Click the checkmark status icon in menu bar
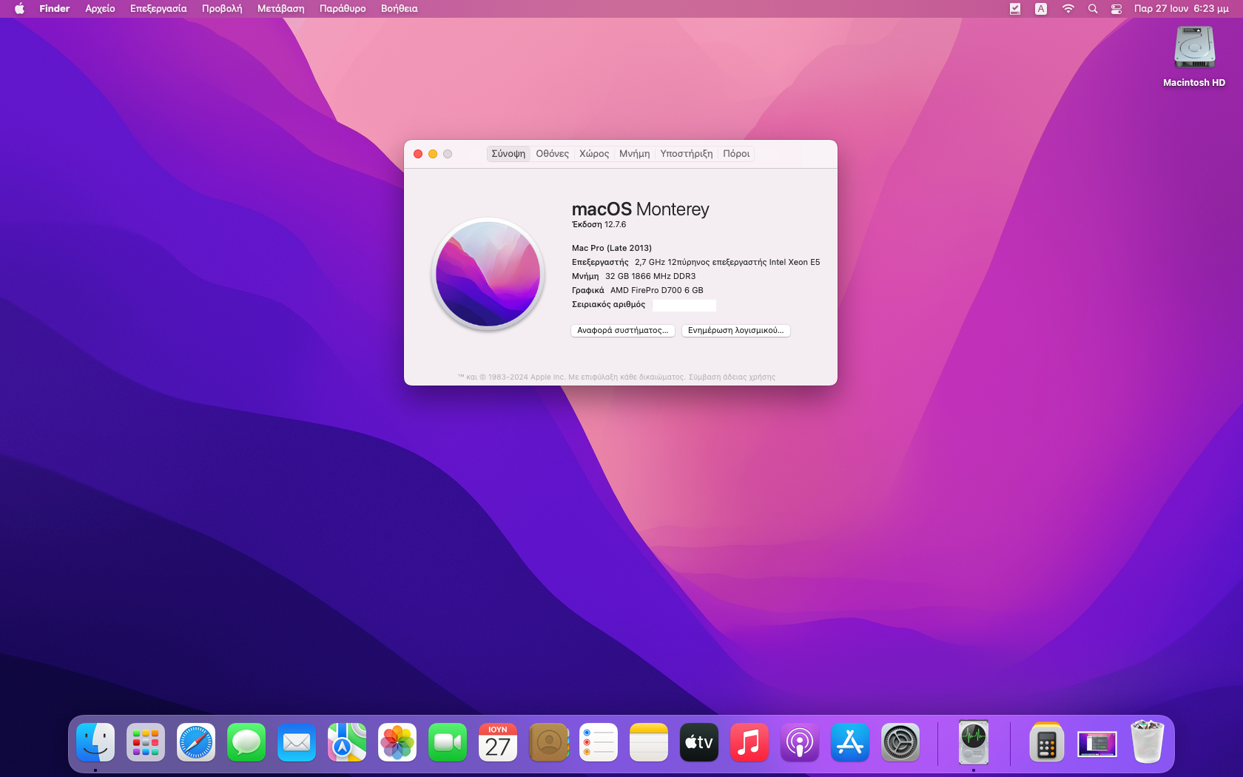Viewport: 1243px width, 777px height. coord(1015,9)
